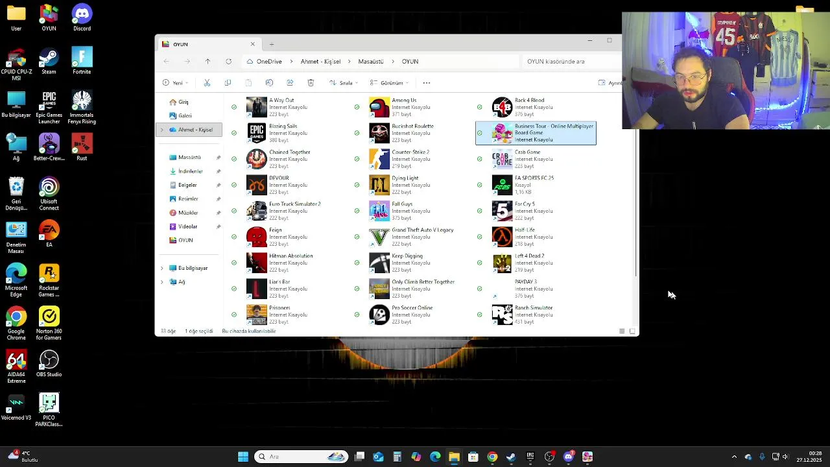Click OneDrive in the address breadcrumb
The width and height of the screenshot is (830, 467).
point(269,62)
